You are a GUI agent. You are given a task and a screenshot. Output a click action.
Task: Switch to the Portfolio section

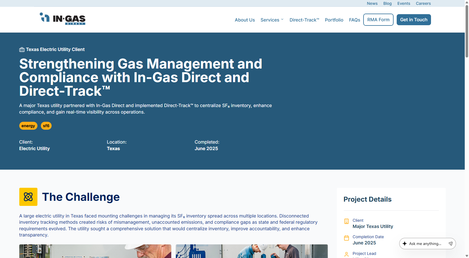[x=334, y=20]
